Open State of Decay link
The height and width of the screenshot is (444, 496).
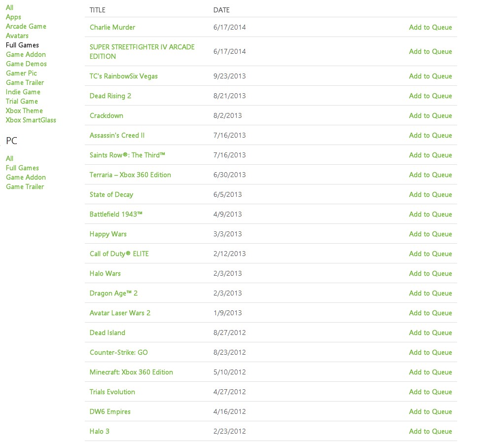[111, 195]
